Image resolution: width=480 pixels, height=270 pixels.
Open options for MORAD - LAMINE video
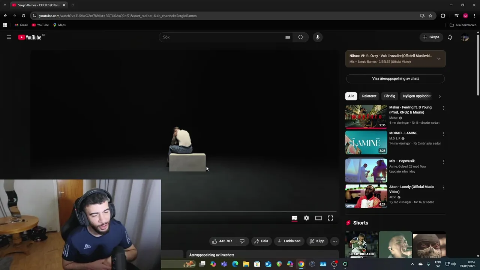pos(444,133)
